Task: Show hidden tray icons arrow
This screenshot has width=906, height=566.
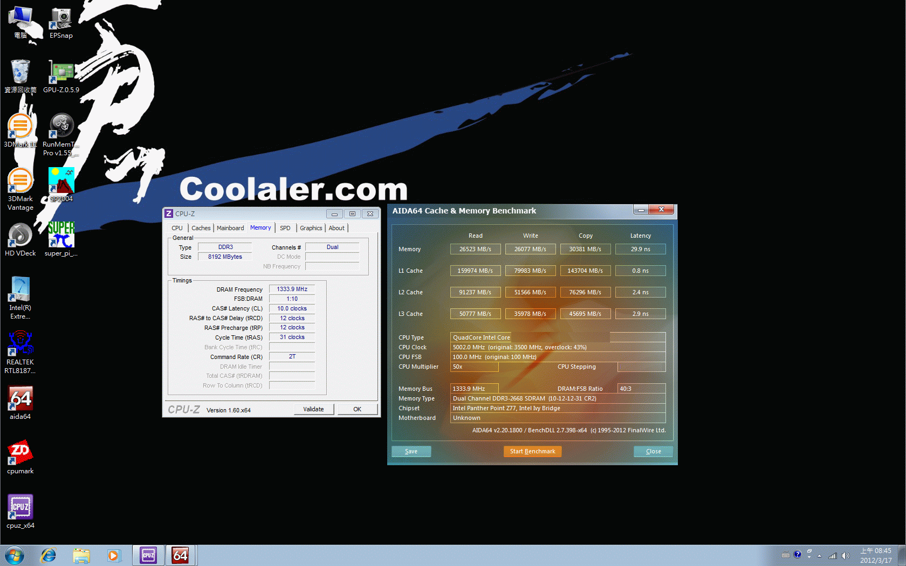Action: tap(819, 556)
